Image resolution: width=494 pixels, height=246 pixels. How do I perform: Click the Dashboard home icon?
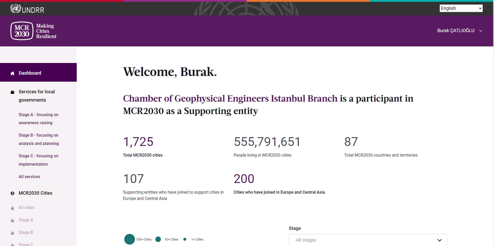pos(12,73)
